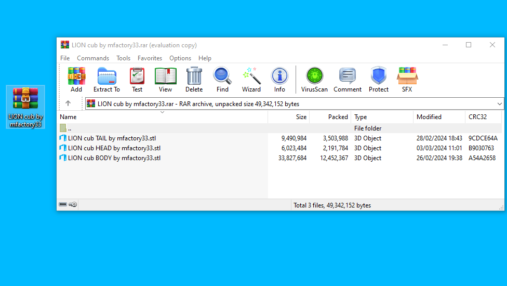Click status bar total files text
Image resolution: width=507 pixels, height=286 pixels.
(x=332, y=205)
